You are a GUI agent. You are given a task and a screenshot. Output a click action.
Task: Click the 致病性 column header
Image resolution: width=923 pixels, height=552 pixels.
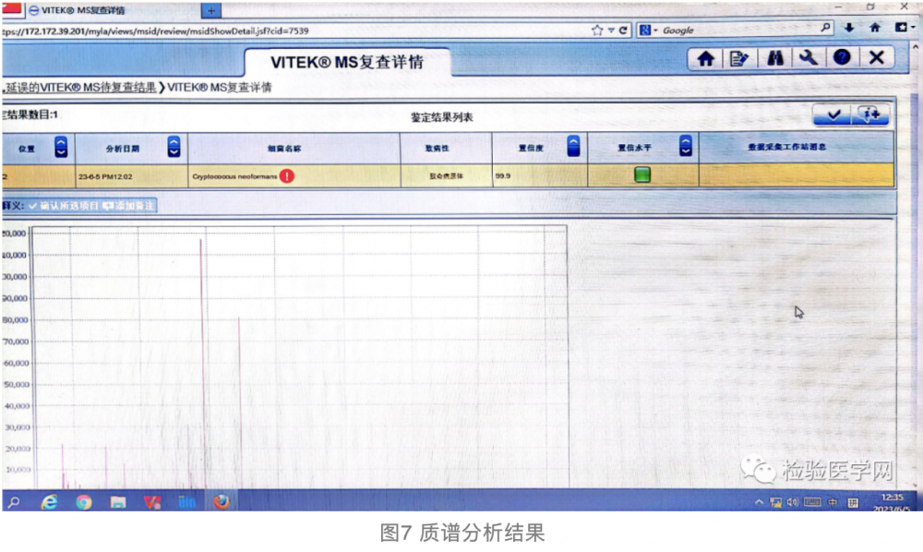(x=446, y=148)
